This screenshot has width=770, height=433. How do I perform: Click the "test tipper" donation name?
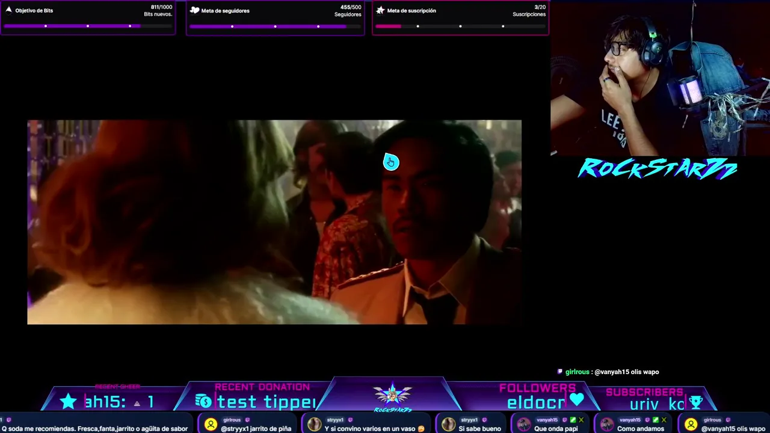(266, 402)
